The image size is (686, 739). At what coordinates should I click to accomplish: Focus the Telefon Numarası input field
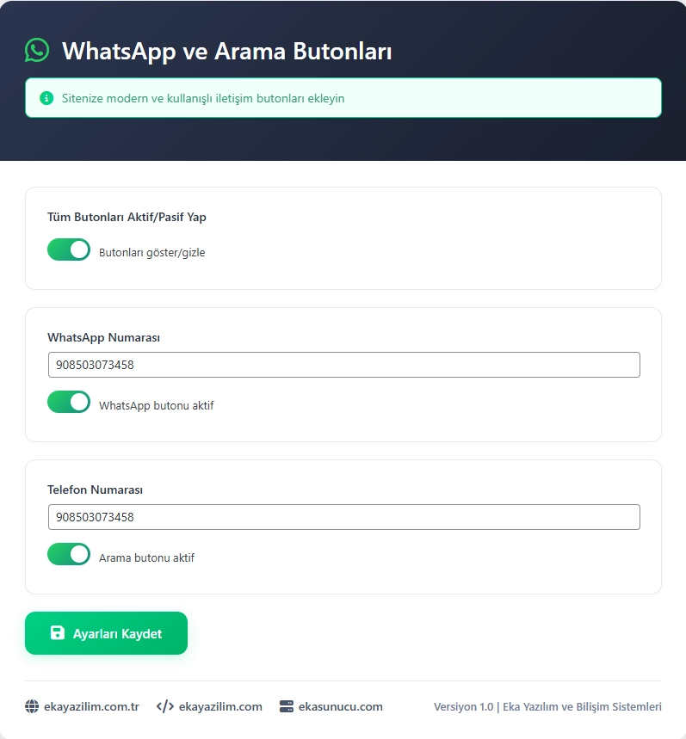(343, 517)
